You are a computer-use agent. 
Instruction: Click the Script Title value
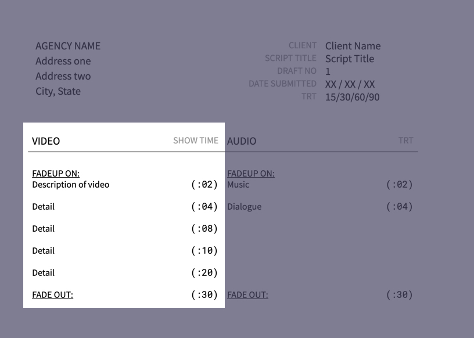(x=350, y=59)
